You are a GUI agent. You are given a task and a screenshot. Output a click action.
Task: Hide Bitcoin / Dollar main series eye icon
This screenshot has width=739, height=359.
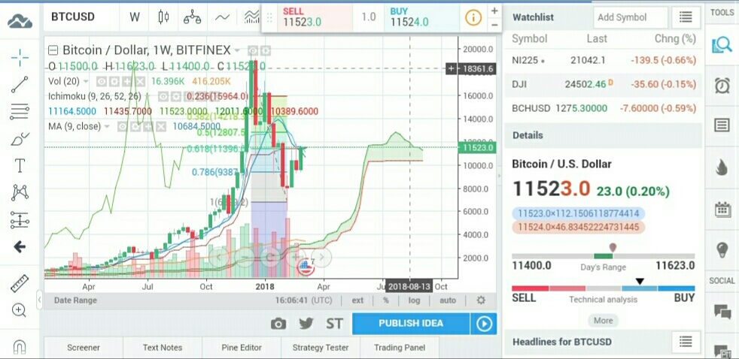(x=253, y=50)
